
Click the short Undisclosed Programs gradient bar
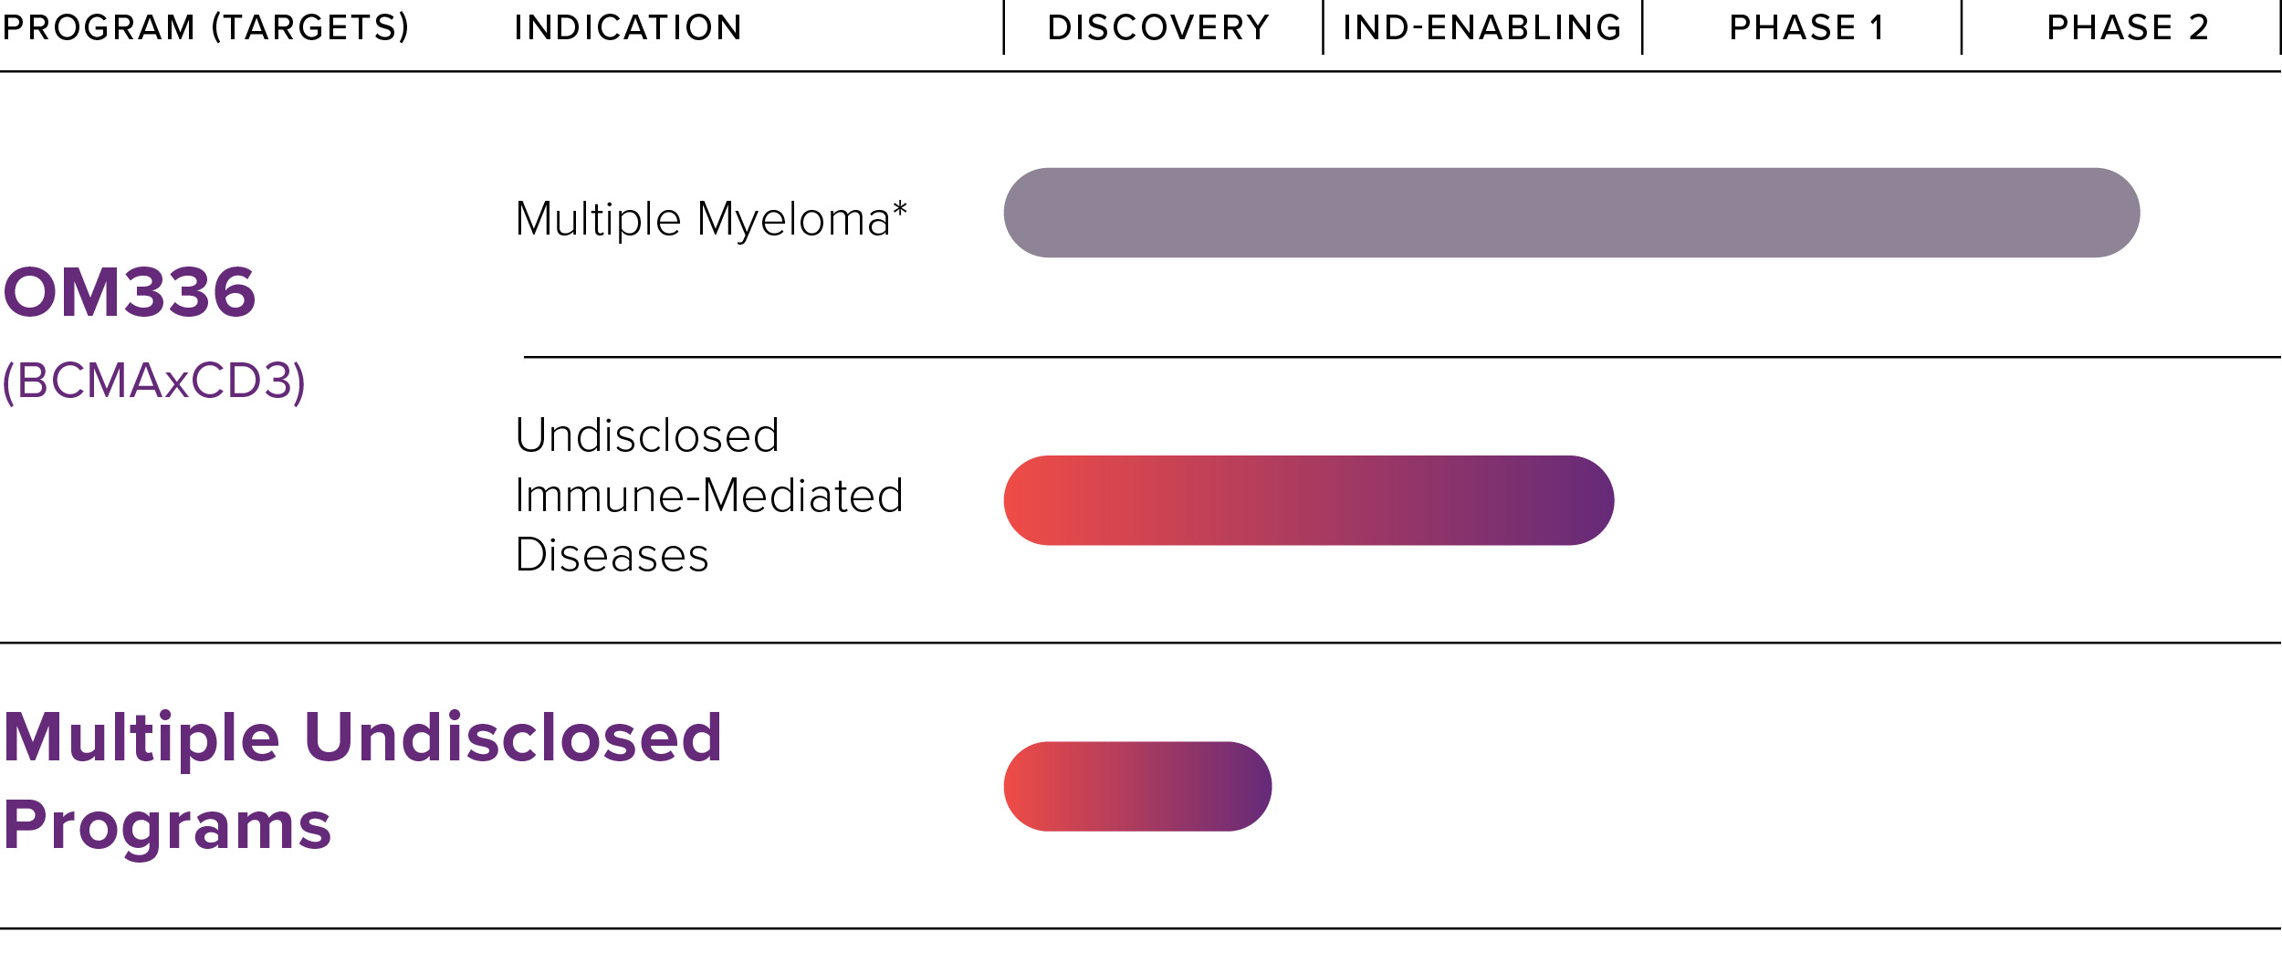pyautogui.click(x=1137, y=786)
